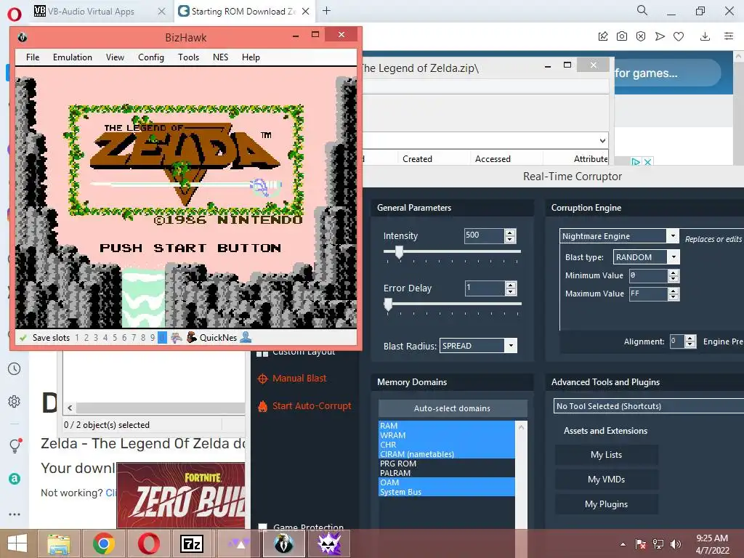Open the Blast type RANDOM dropdown

[674, 257]
